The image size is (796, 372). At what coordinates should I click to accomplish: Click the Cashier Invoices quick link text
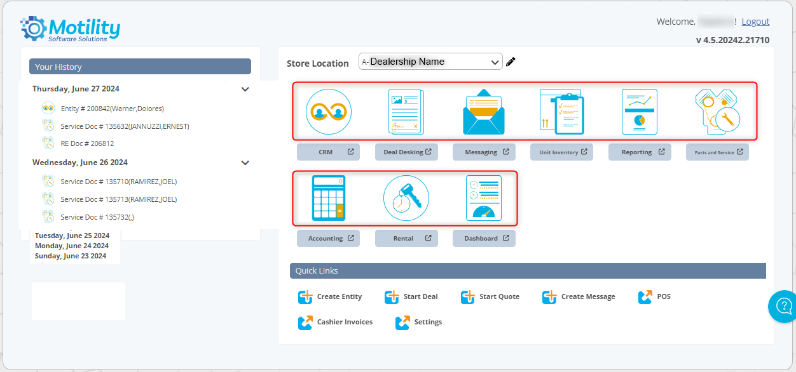pos(345,322)
